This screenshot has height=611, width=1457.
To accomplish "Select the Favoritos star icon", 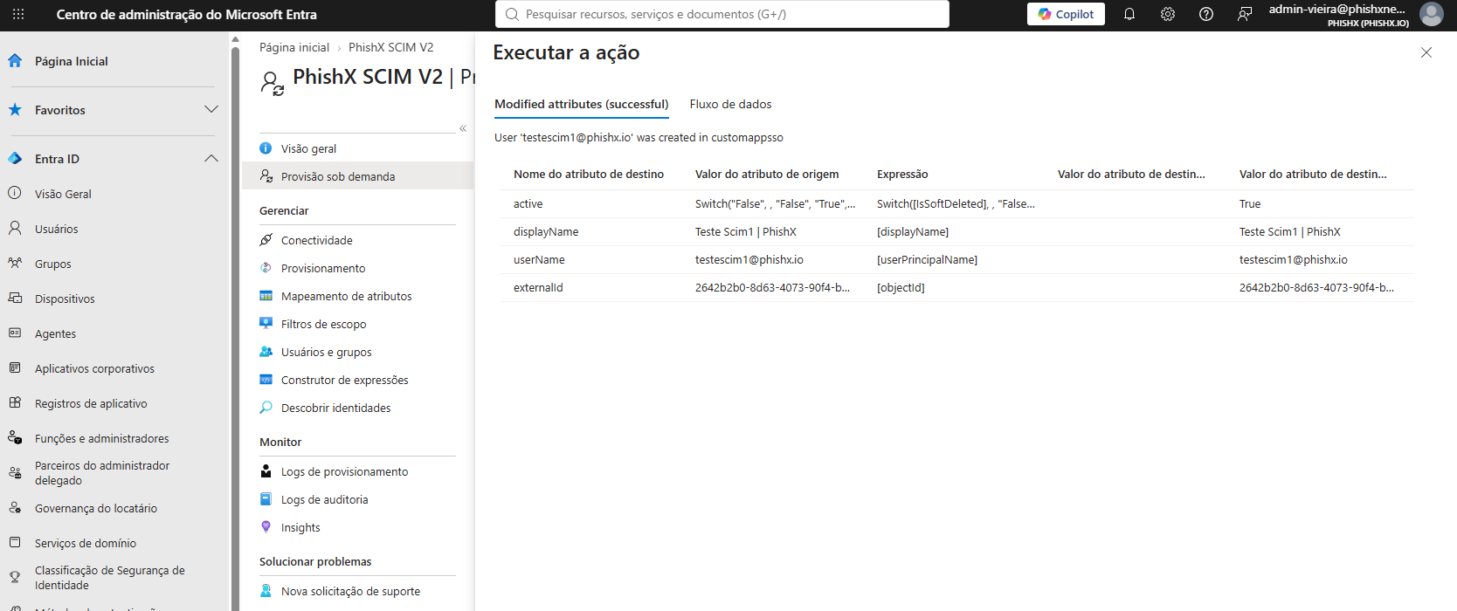I will [x=15, y=110].
